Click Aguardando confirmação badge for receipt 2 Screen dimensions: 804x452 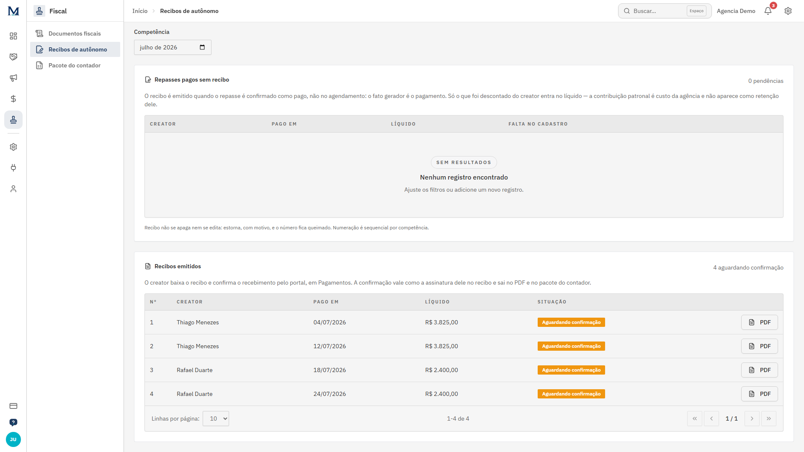click(571, 346)
